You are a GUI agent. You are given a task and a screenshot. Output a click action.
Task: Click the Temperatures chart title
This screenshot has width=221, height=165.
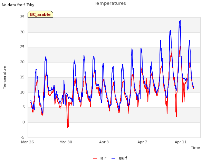[x=110, y=3]
